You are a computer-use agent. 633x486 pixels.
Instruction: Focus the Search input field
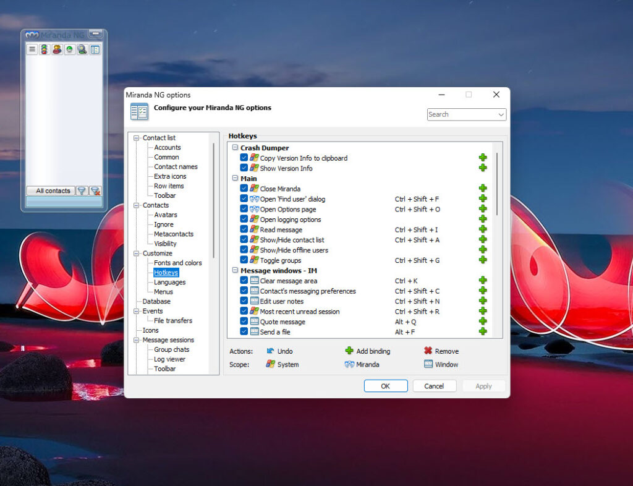pyautogui.click(x=462, y=114)
